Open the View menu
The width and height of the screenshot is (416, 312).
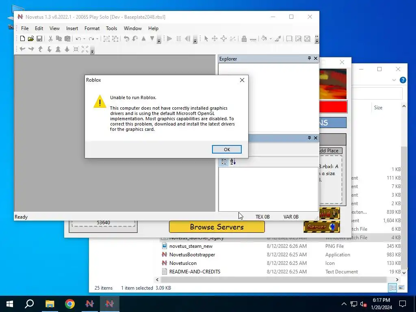(54, 28)
